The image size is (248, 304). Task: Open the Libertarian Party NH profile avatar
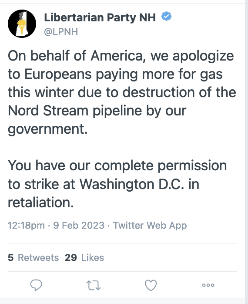click(22, 24)
